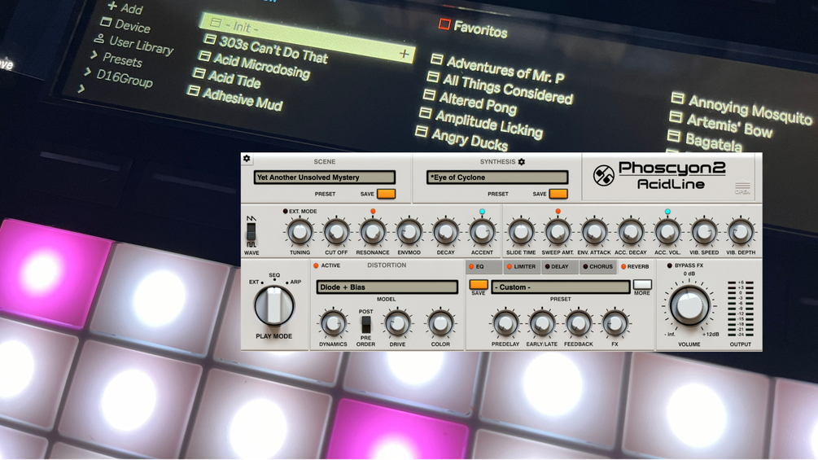Click the orange LED above RESONANCE
Screen dimensions: 818x460
click(x=373, y=211)
